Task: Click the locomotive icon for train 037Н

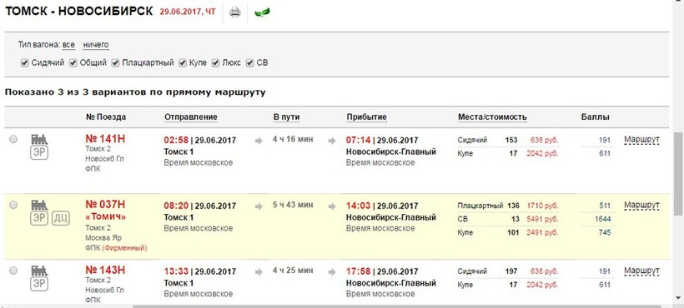Action: [39, 206]
